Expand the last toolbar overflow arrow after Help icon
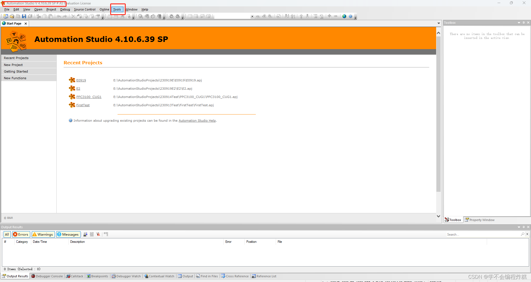The width and height of the screenshot is (531, 282). [x=356, y=17]
